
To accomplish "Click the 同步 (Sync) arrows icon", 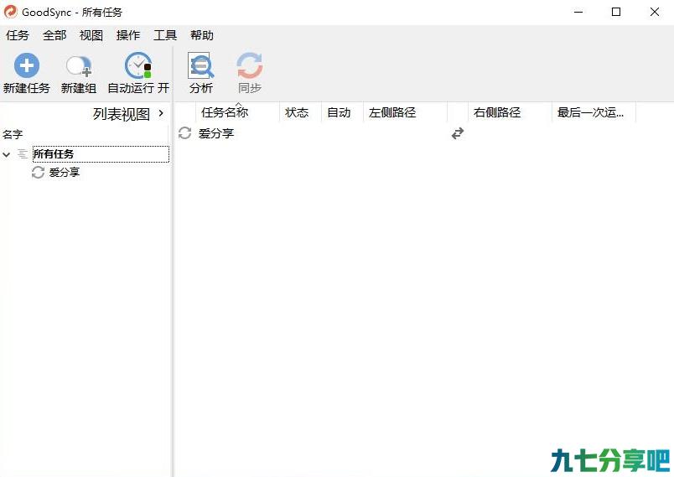I will pyautogui.click(x=250, y=65).
